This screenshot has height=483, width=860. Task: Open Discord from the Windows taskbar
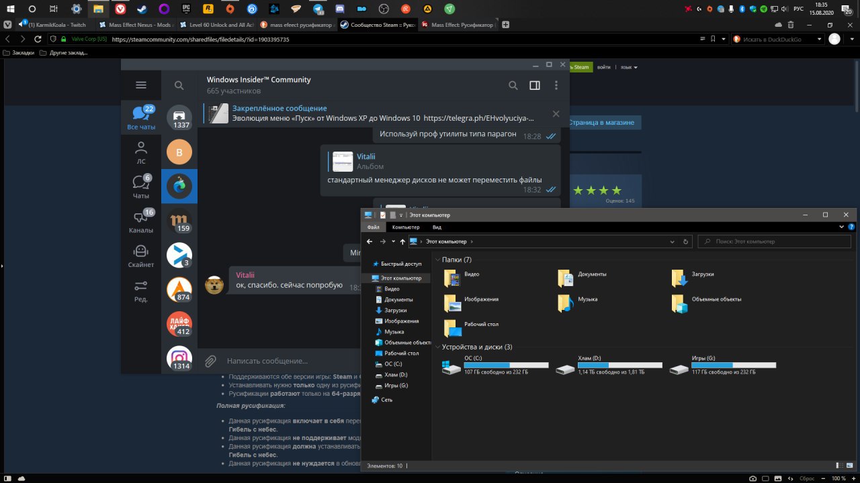[339, 9]
